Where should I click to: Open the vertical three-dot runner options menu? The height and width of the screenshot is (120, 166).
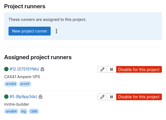point(56,31)
